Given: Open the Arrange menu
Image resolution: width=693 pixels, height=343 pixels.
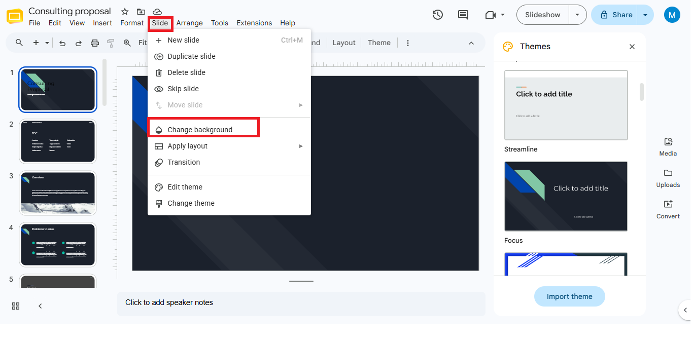Looking at the screenshot, I should pos(189,23).
